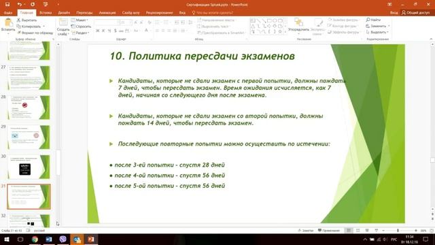Open the Анимация ribbon tab
The height and width of the screenshot is (245, 435).
(x=107, y=12)
